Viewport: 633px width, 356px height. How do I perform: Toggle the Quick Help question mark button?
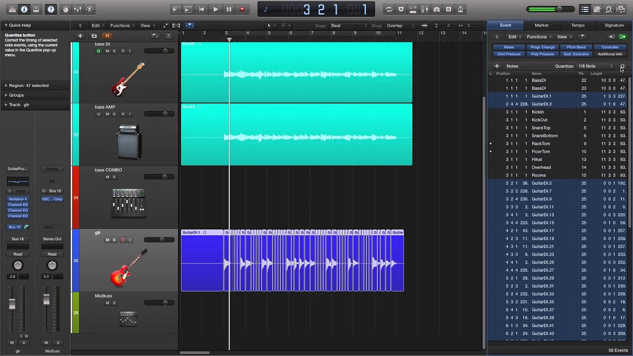50,9
